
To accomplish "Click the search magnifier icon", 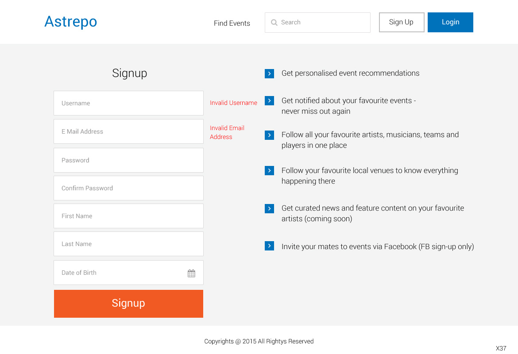I will click(x=274, y=23).
